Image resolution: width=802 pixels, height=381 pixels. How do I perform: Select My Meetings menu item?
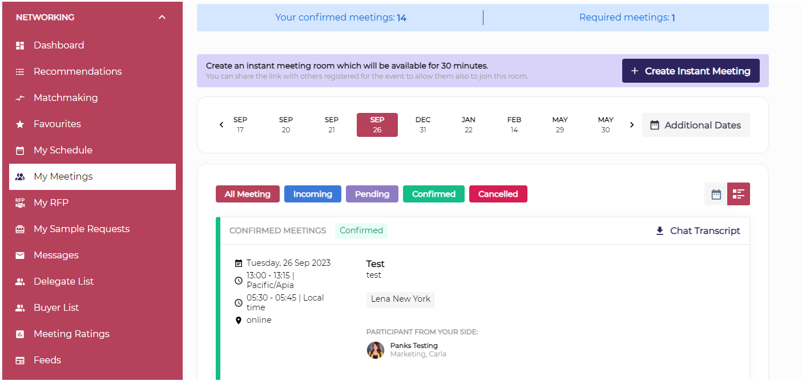click(x=92, y=177)
